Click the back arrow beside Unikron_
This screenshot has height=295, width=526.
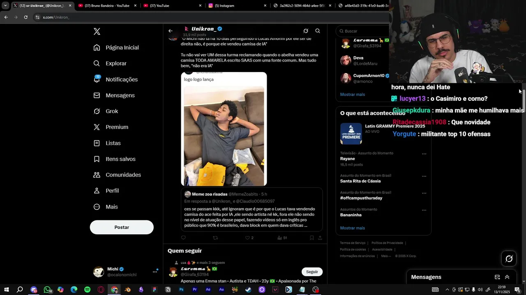(x=171, y=31)
